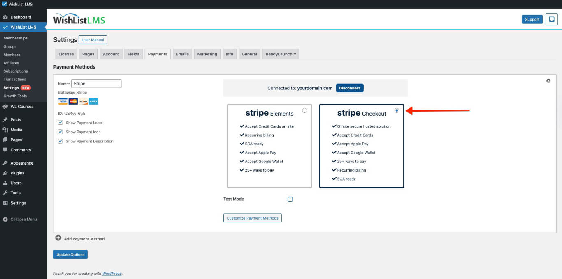Enable the Test Mode checkbox
This screenshot has width=562, height=279.
point(290,199)
